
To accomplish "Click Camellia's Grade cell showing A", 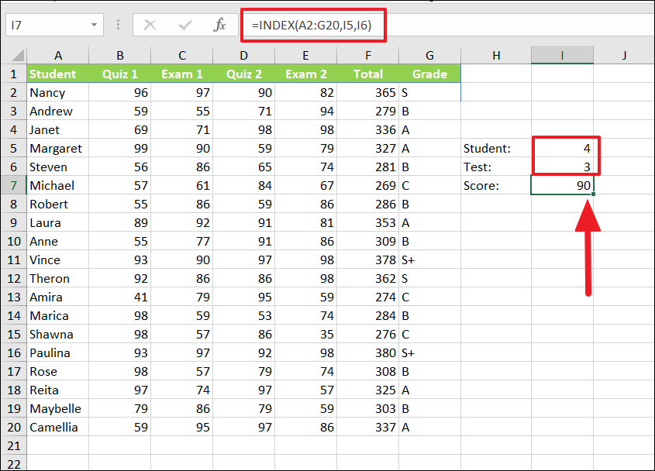I will (x=429, y=427).
